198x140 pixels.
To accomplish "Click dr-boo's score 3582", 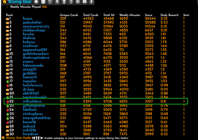I will point(149,89).
